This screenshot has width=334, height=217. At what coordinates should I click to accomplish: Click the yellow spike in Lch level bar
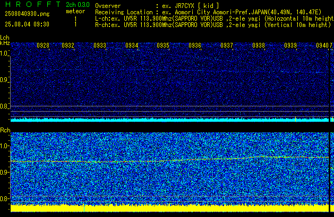coord(295,119)
